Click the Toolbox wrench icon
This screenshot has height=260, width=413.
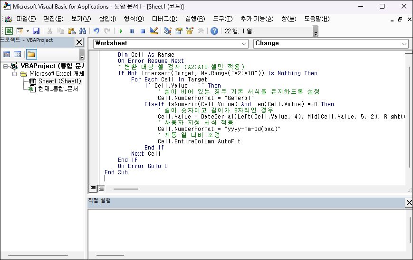pyautogui.click(x=201, y=31)
